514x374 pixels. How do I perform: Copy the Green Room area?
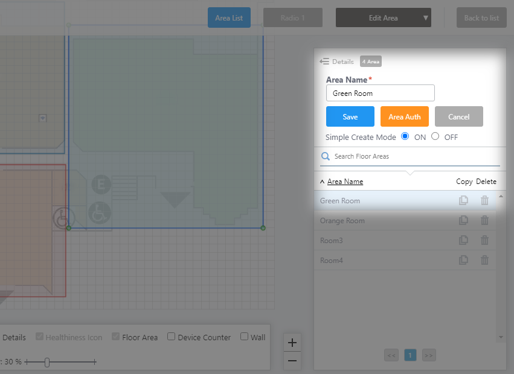(x=463, y=201)
